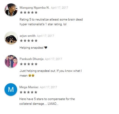Click Mega Maniac's blue M avatar
This screenshot has width=119, height=114.
point(11,90)
